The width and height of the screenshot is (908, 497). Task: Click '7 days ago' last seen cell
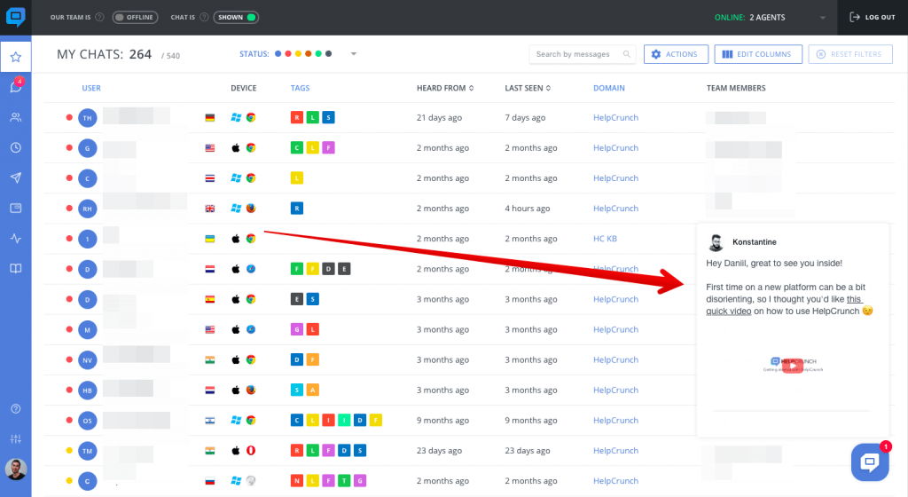(x=525, y=117)
